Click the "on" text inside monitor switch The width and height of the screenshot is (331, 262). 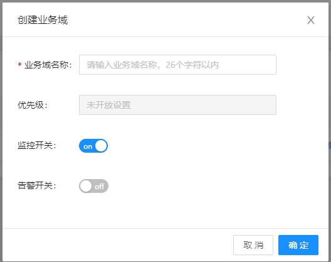pos(88,146)
